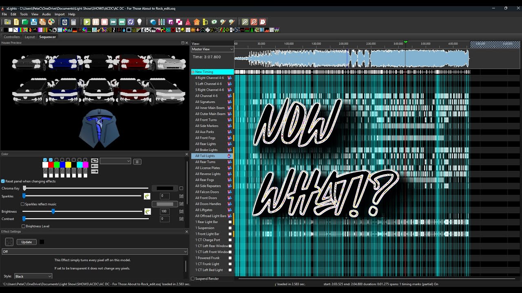
Task: Click the zoom in magnifier icon
Action: [245, 22]
